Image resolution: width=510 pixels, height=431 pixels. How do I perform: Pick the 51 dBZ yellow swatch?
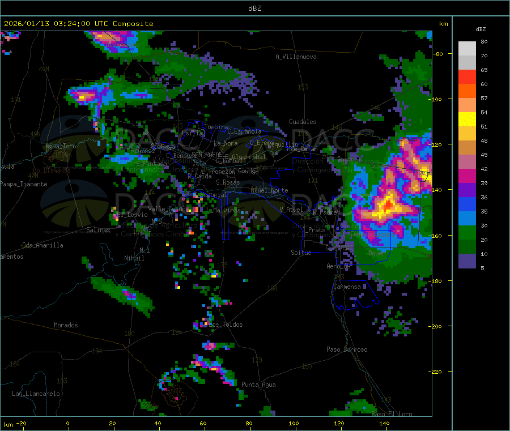pyautogui.click(x=467, y=120)
